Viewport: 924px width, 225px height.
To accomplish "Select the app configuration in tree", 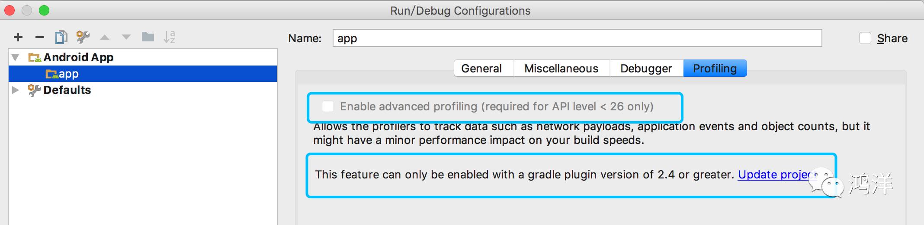I will pos(68,74).
